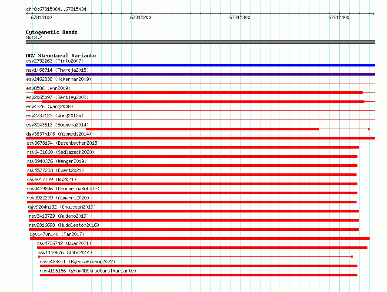Click the 8q13.2 band label text
Screen dimensions: 387x292
coord(34,37)
